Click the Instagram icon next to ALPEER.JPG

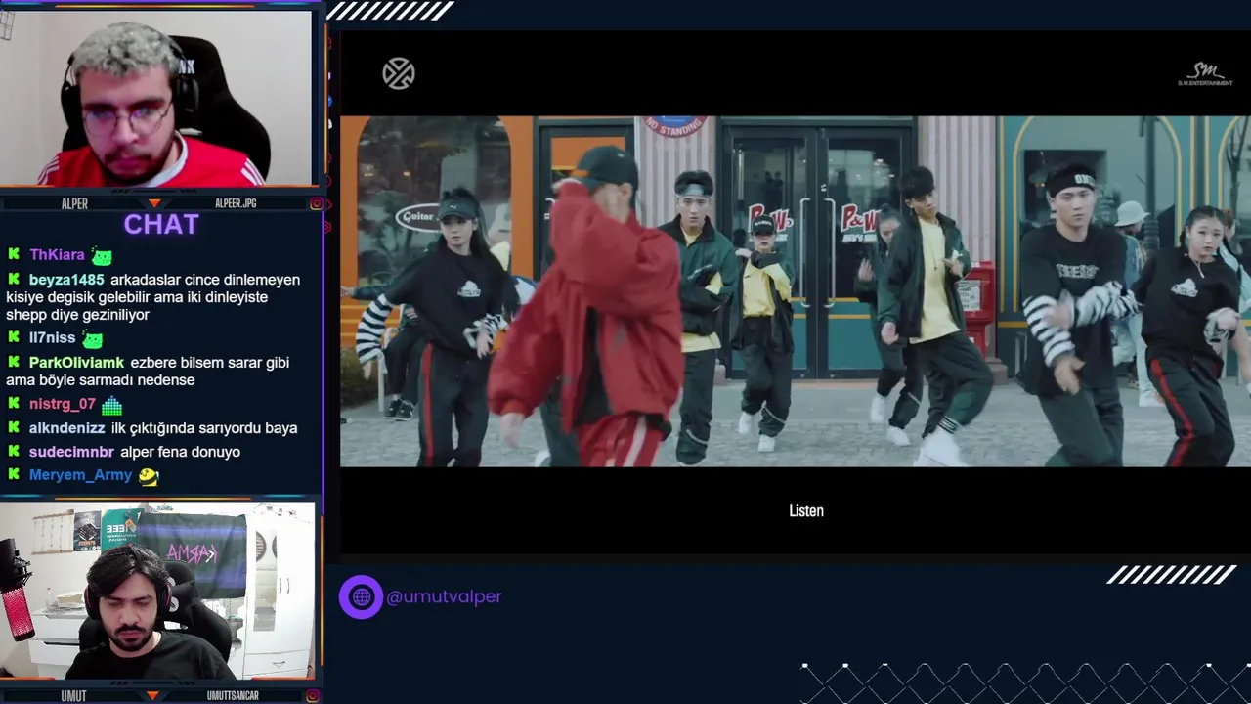(x=316, y=203)
